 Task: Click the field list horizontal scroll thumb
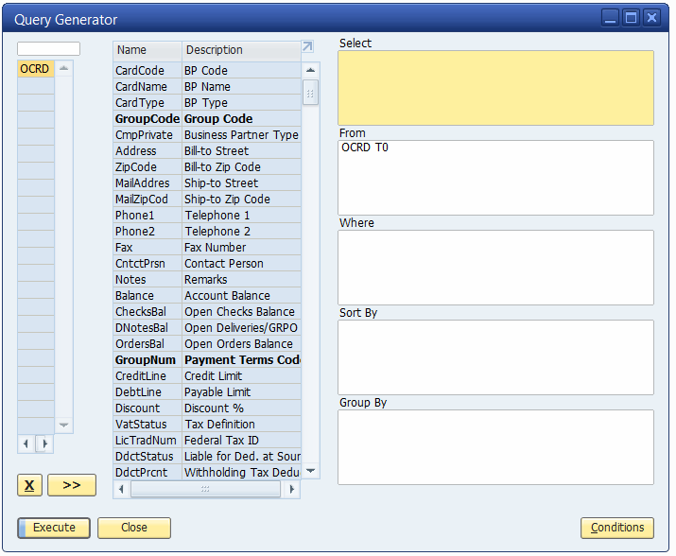(205, 489)
